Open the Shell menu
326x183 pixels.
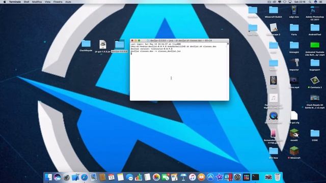point(26,2)
